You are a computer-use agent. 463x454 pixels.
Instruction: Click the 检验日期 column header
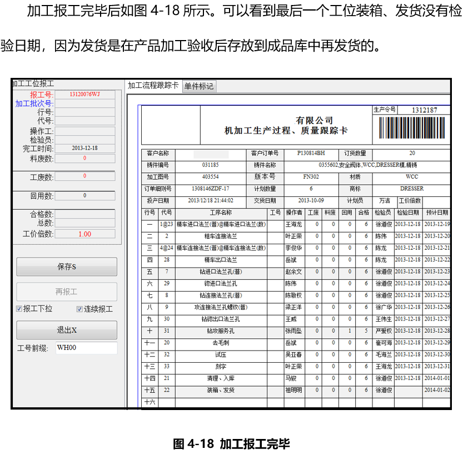408,213
